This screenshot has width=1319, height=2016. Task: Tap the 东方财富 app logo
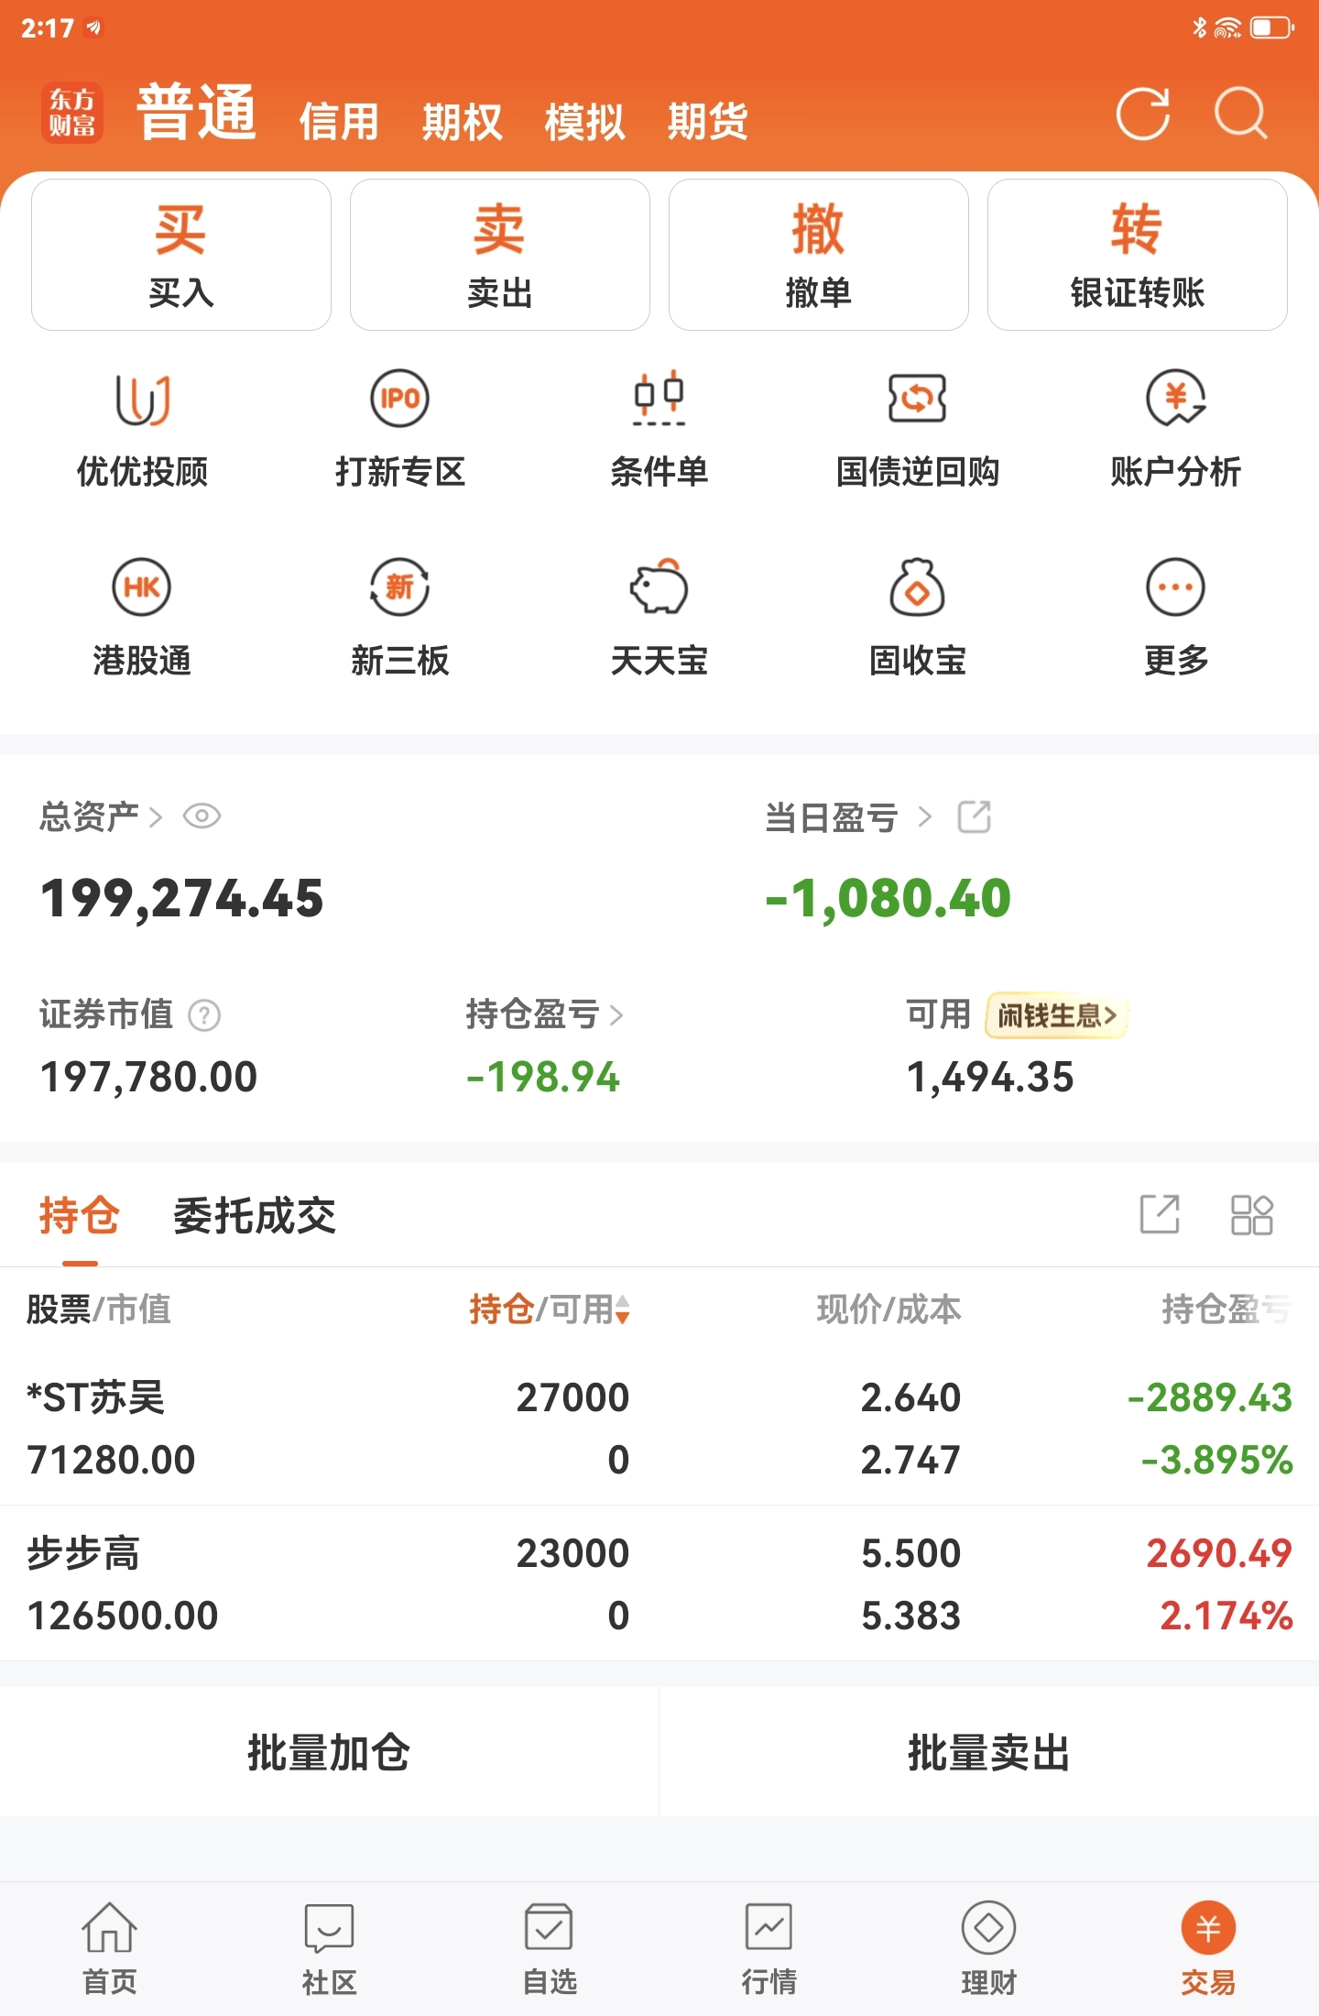72,113
